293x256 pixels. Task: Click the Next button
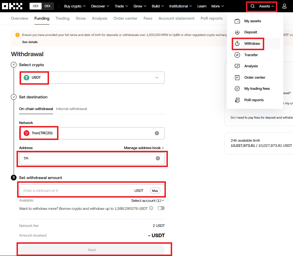pyautogui.click(x=92, y=250)
